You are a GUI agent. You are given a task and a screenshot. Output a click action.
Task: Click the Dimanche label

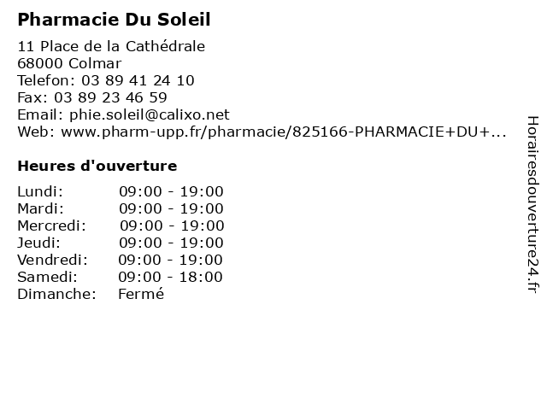(x=57, y=294)
